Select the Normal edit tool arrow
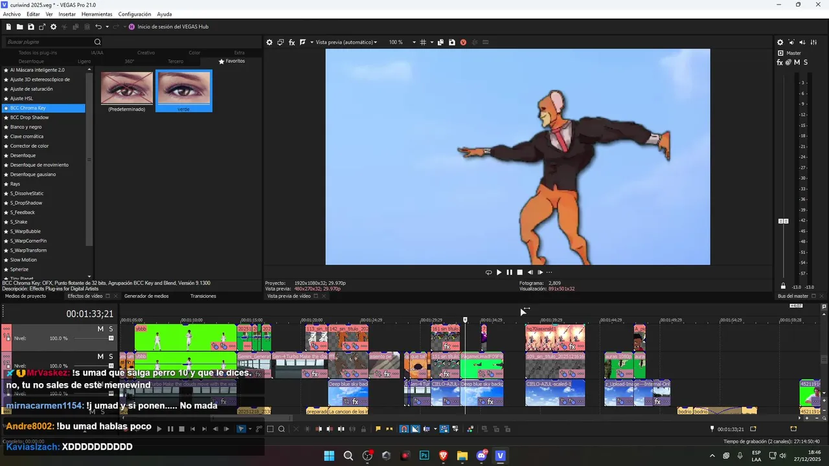 coord(241,428)
